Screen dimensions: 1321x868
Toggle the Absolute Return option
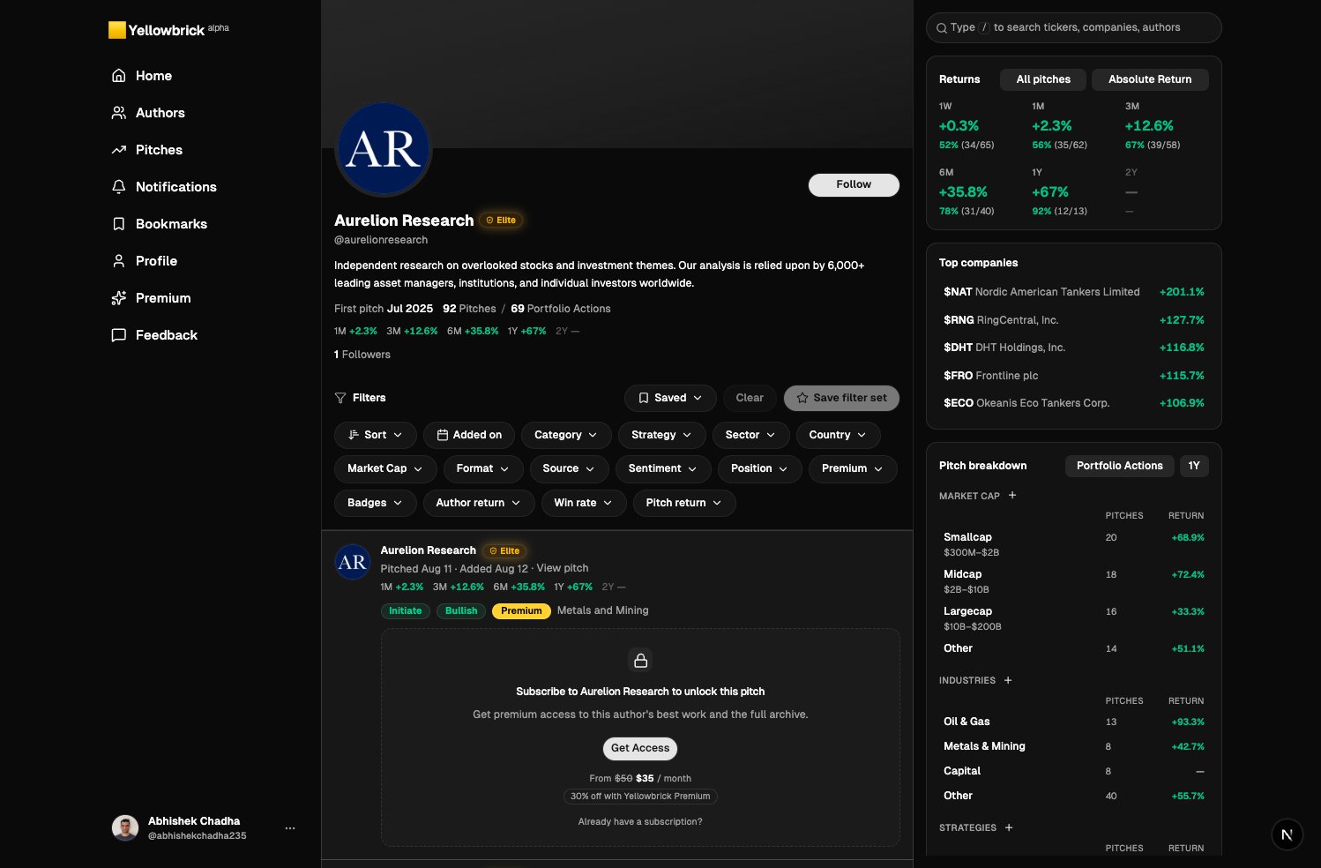point(1150,79)
